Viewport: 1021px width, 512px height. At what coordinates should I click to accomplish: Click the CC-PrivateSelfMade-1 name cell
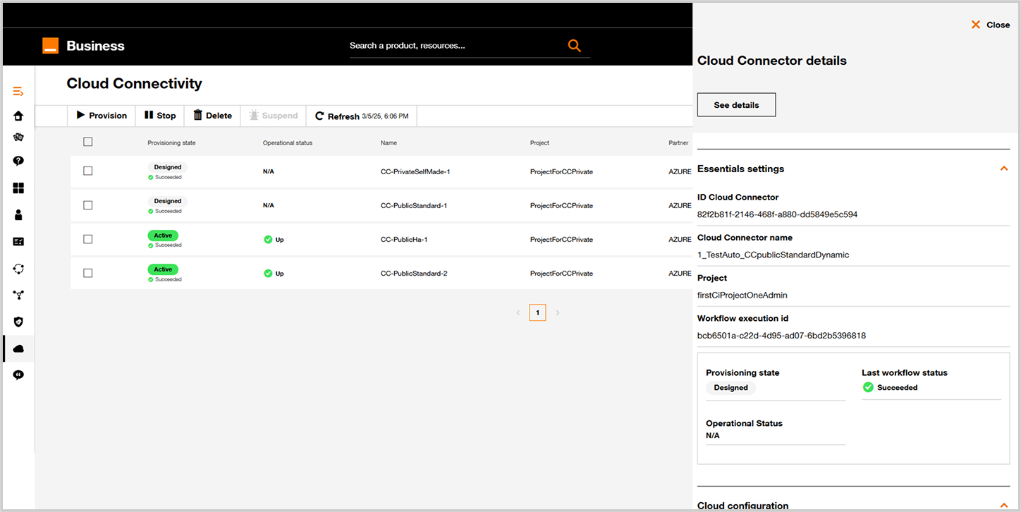[x=415, y=171]
